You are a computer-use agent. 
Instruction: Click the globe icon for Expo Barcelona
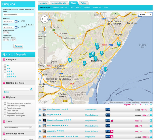(x=40, y=109)
